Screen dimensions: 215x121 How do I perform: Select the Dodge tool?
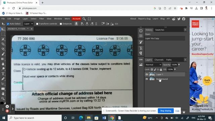[3, 69]
